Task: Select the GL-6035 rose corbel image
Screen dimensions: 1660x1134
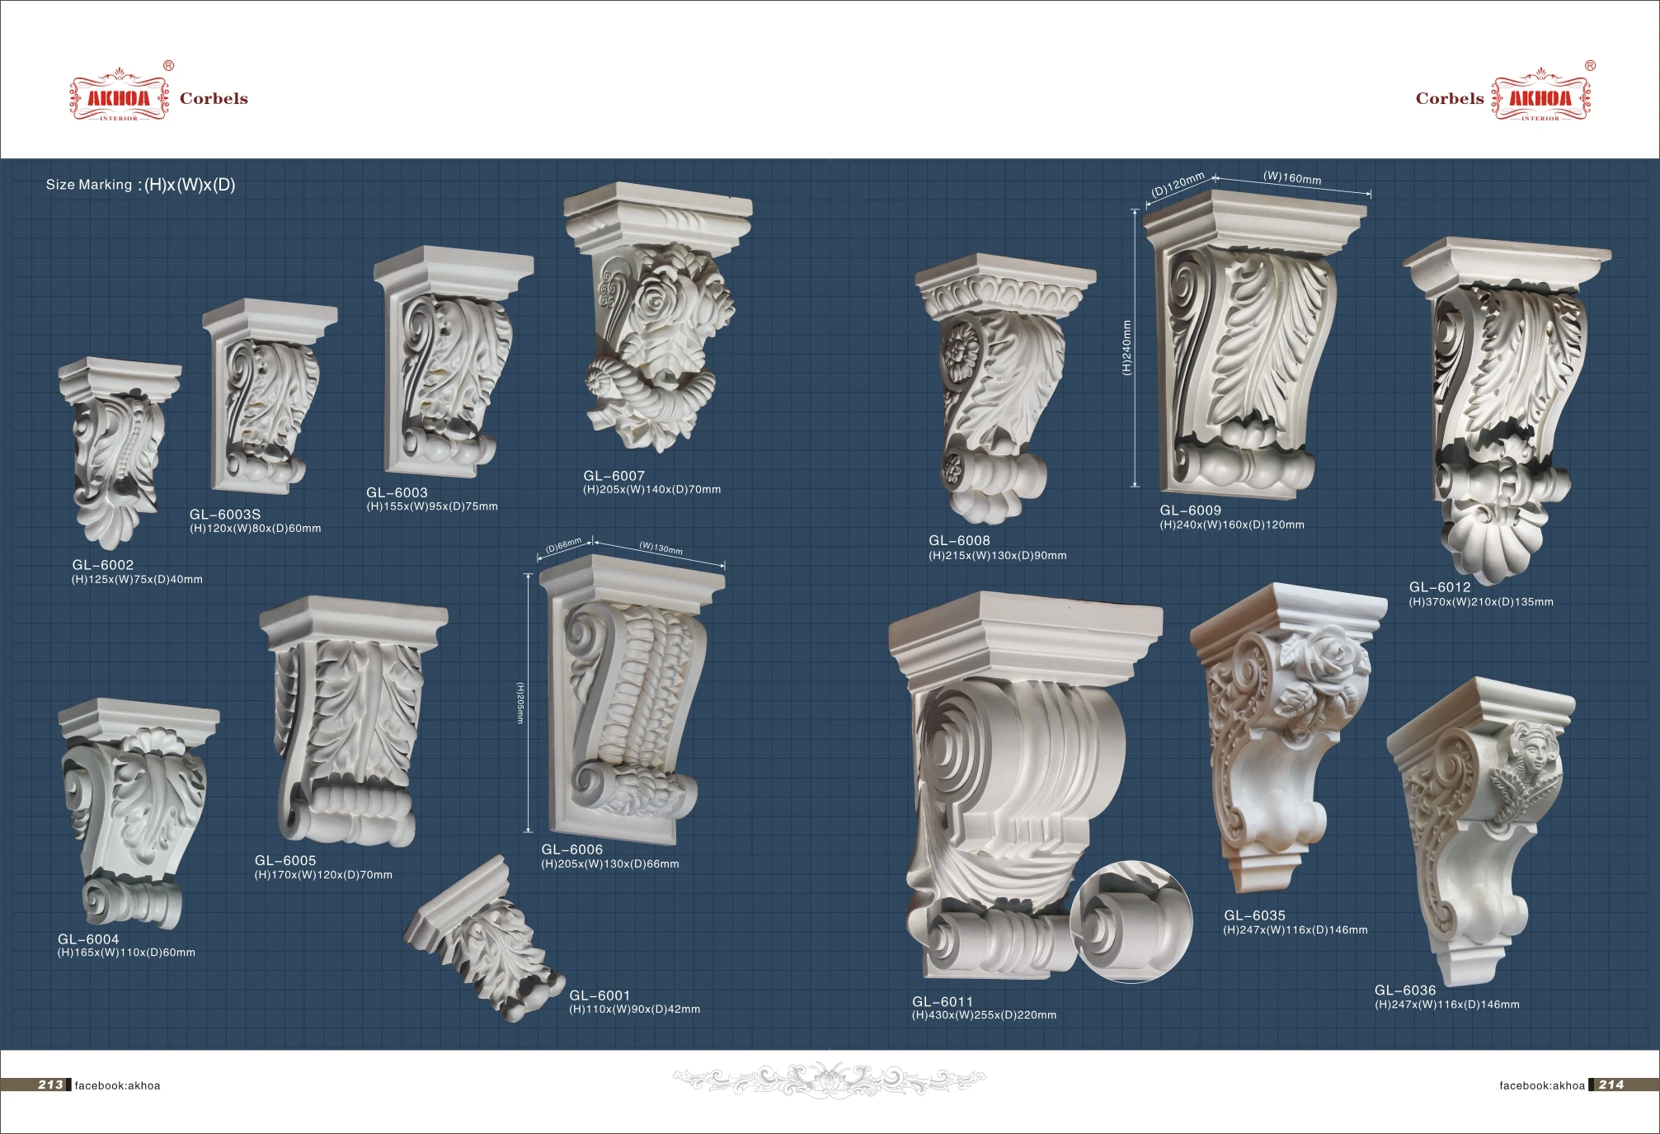Action: pyautogui.click(x=1288, y=737)
